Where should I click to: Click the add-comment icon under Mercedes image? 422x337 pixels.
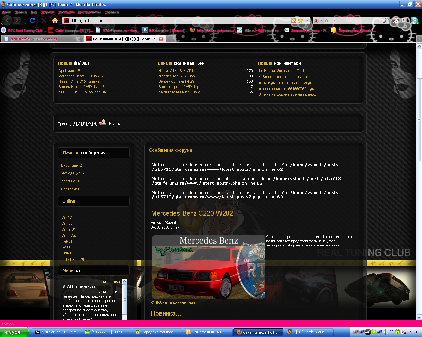153,303
